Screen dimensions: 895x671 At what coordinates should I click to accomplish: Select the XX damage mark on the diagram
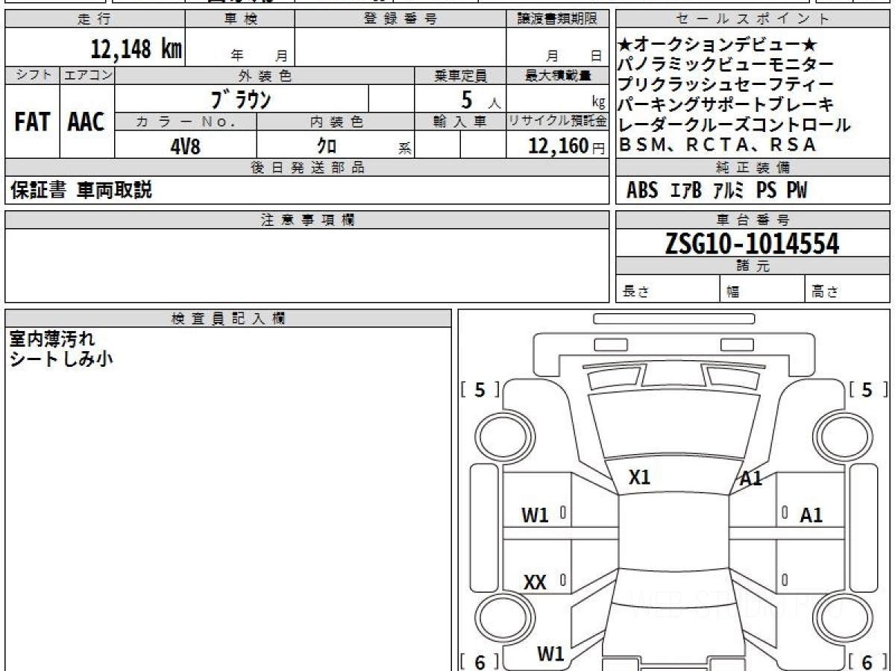[535, 583]
